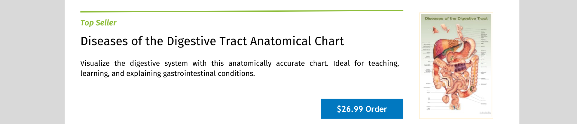Select the green Top Seller label

click(x=98, y=23)
